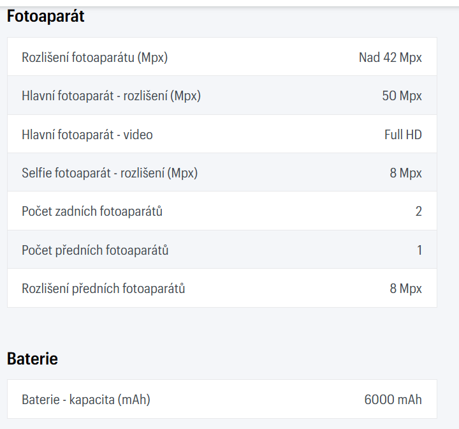
Task: Select 'Hlavní fotoaparát - rozlišení (Mpx)' label
Action: 111,96
